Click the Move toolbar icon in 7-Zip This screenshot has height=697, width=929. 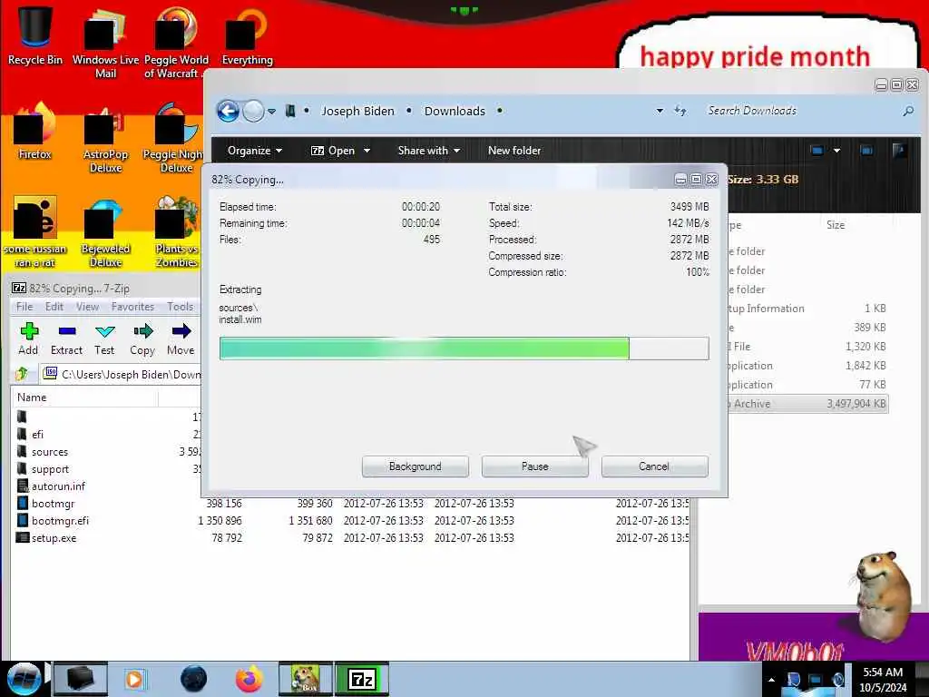[x=181, y=339]
